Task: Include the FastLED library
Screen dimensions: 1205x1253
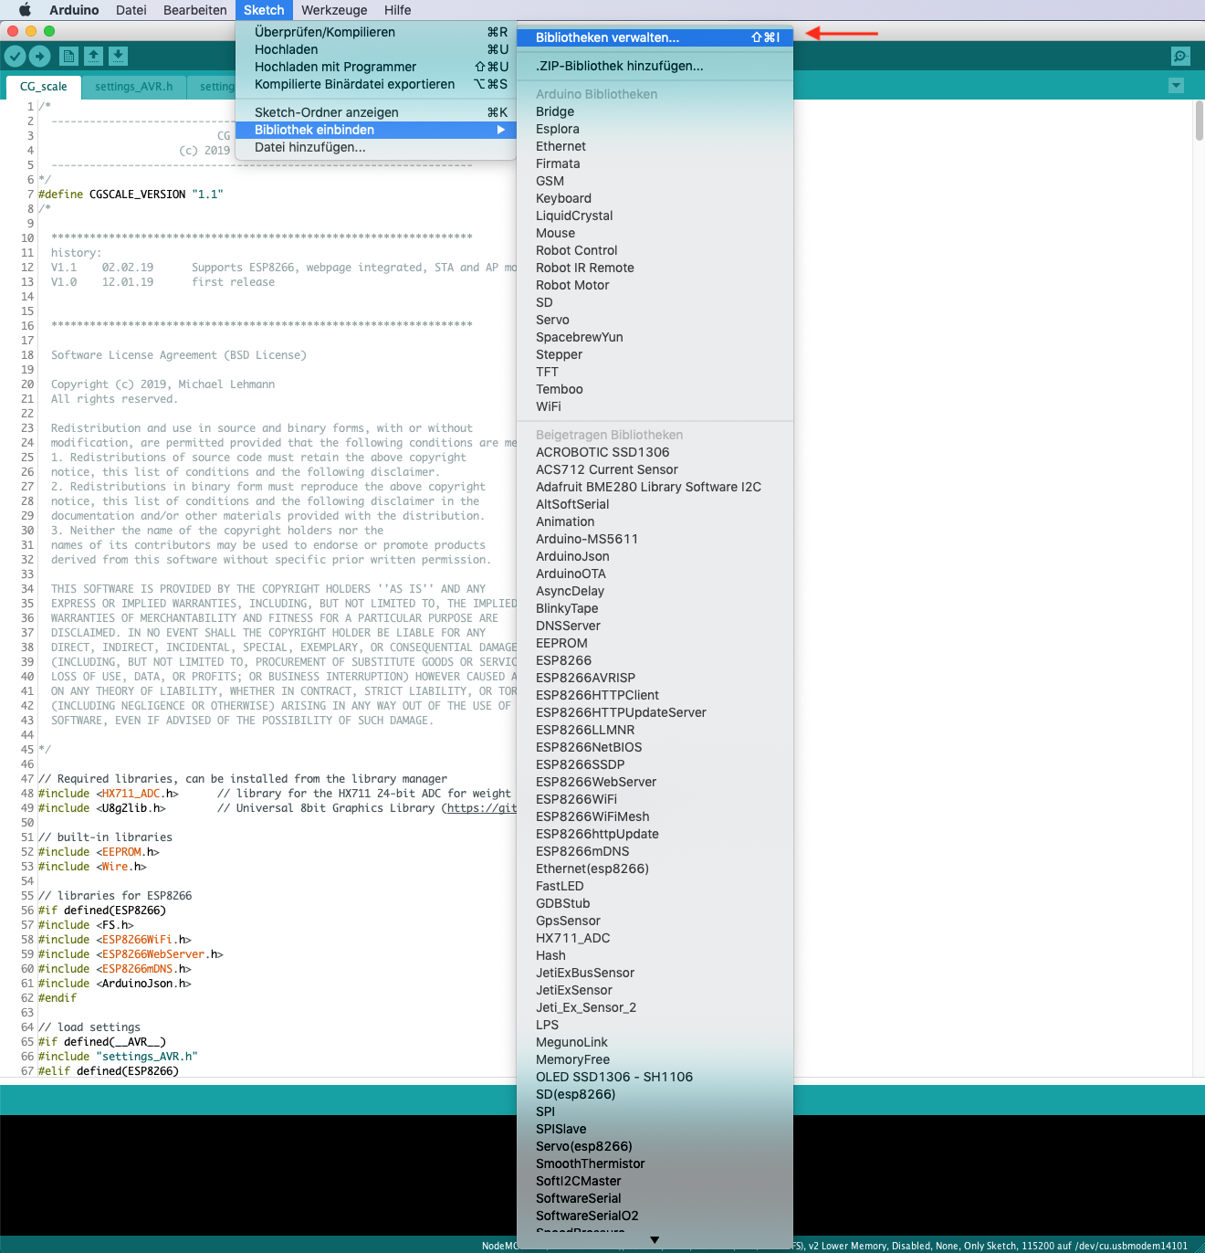Action: (x=655, y=886)
